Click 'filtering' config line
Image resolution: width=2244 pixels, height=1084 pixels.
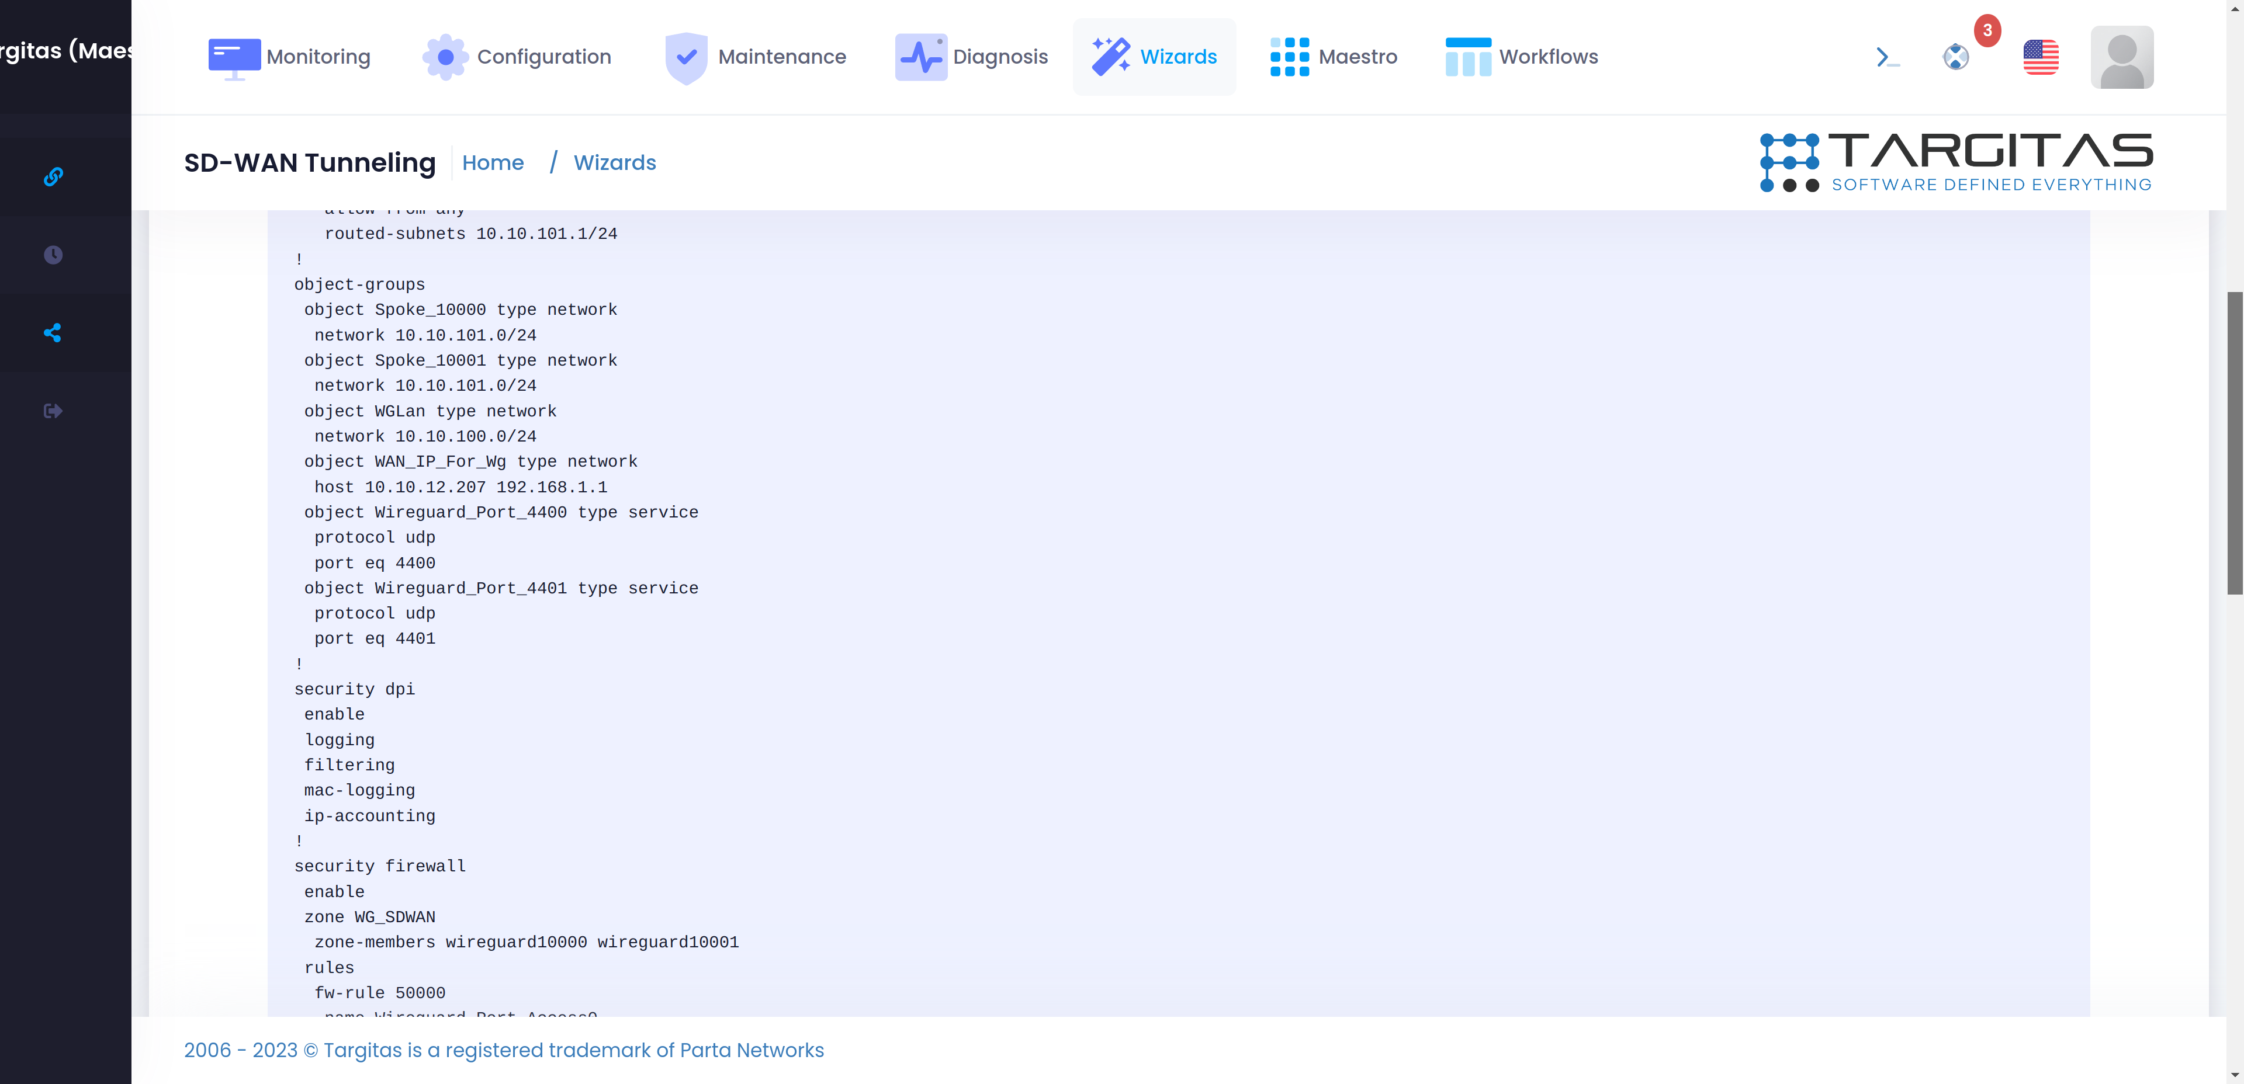coord(349,765)
